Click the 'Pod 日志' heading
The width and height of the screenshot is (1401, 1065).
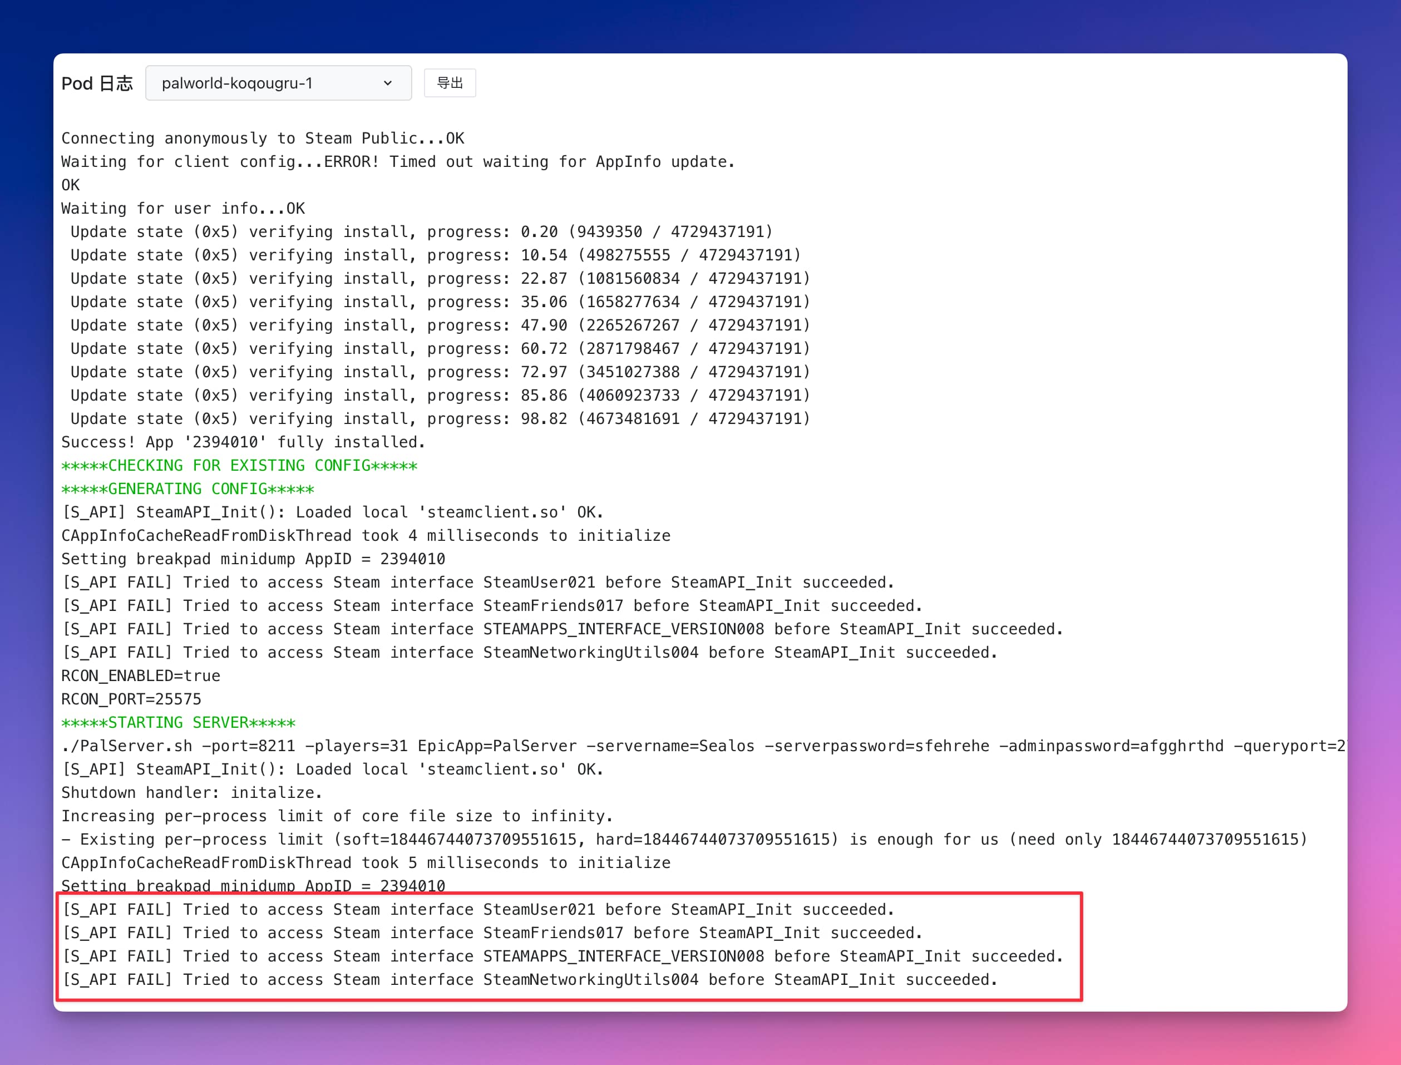pyautogui.click(x=97, y=83)
